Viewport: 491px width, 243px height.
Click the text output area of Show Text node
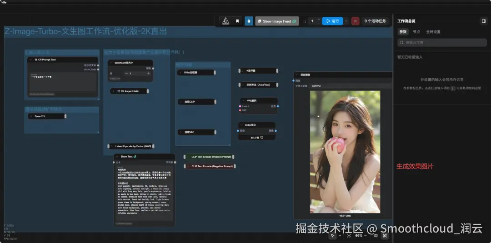coord(145,193)
